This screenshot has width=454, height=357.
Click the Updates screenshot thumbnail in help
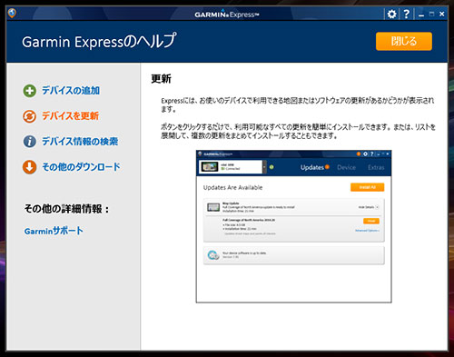tap(293, 226)
